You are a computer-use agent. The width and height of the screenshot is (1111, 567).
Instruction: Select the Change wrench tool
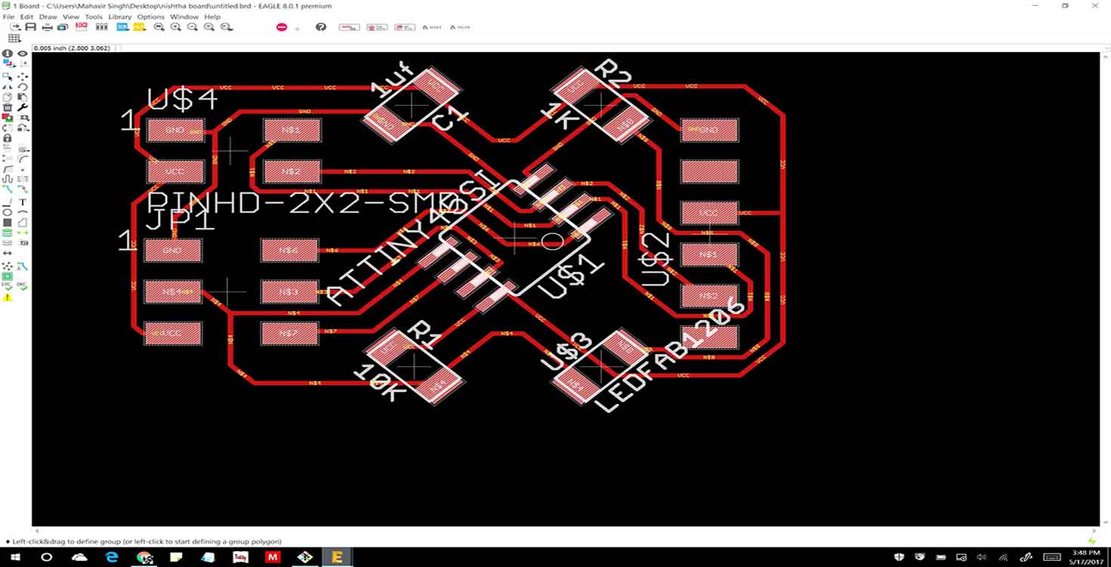[23, 107]
